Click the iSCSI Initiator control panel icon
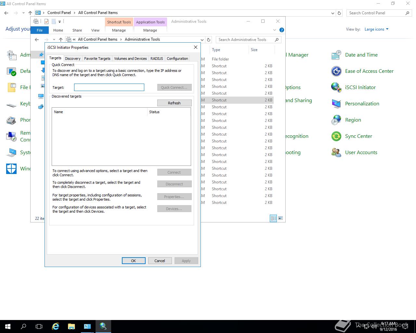Screen dimensions: 416x333 point(336,87)
